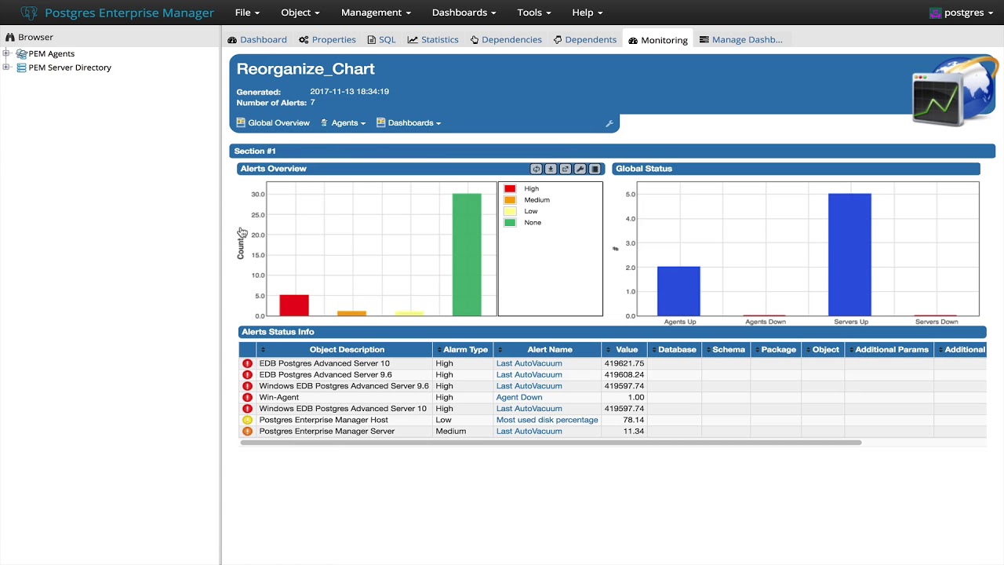
Task: Click the Section #1 header
Action: point(612,151)
